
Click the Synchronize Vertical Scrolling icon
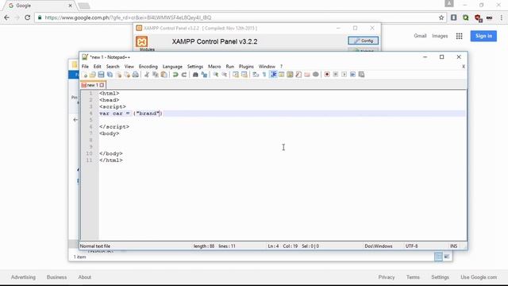236,75
